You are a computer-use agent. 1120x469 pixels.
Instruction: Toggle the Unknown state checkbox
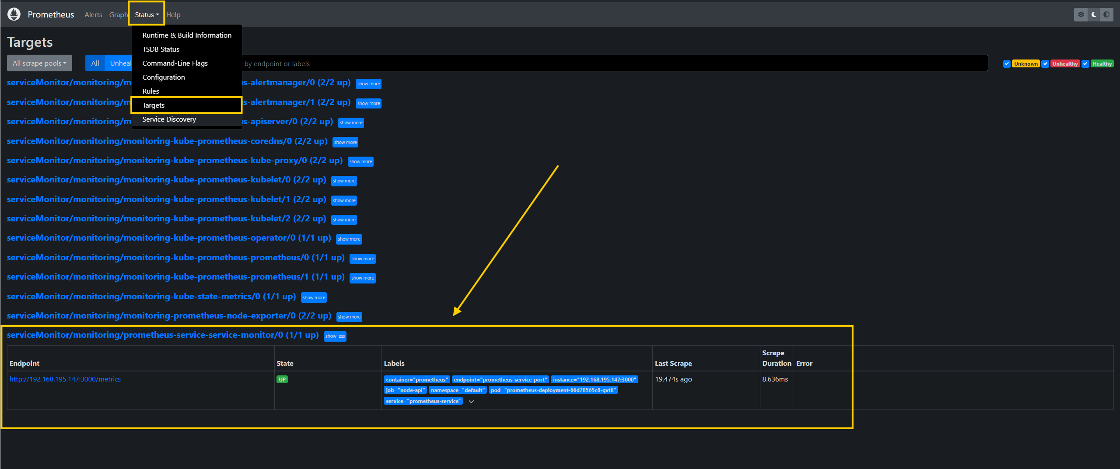(1007, 63)
